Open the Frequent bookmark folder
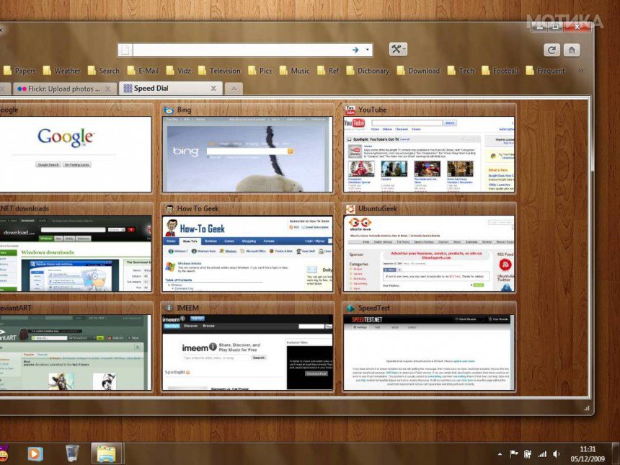Screen dimensions: 620x465 (x=545, y=71)
